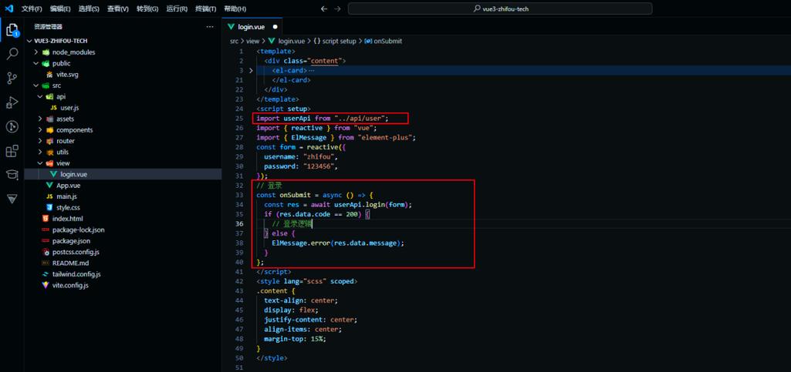Open the 选择(S) menu

89,9
